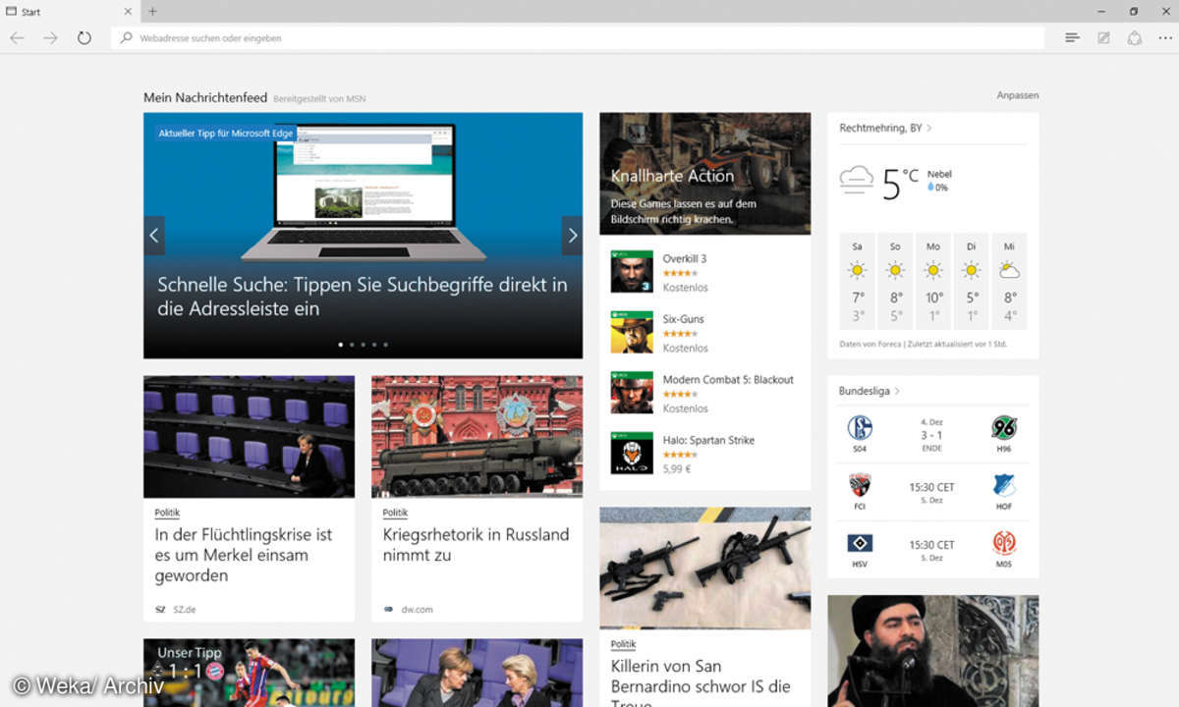Click the S04 club logo
Screen dimensions: 1179x707
(860, 427)
